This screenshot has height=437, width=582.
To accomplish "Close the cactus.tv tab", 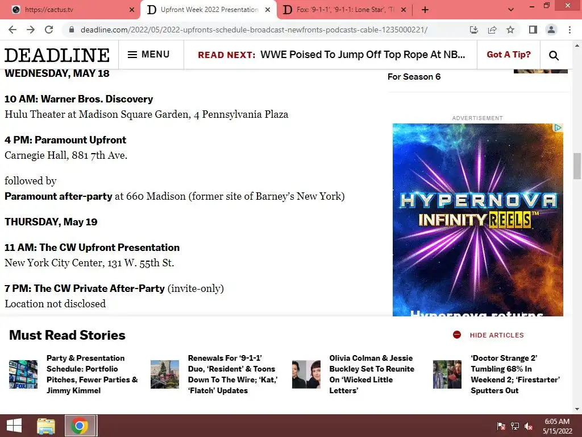I will pyautogui.click(x=132, y=10).
